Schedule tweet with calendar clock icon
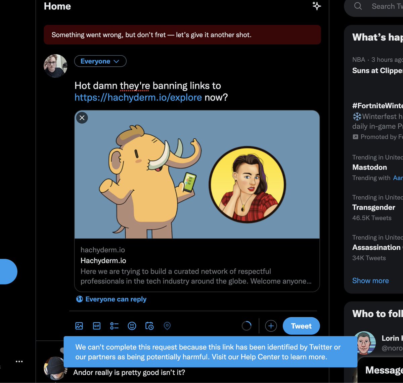Viewport: 403px width, 383px height. click(x=149, y=326)
